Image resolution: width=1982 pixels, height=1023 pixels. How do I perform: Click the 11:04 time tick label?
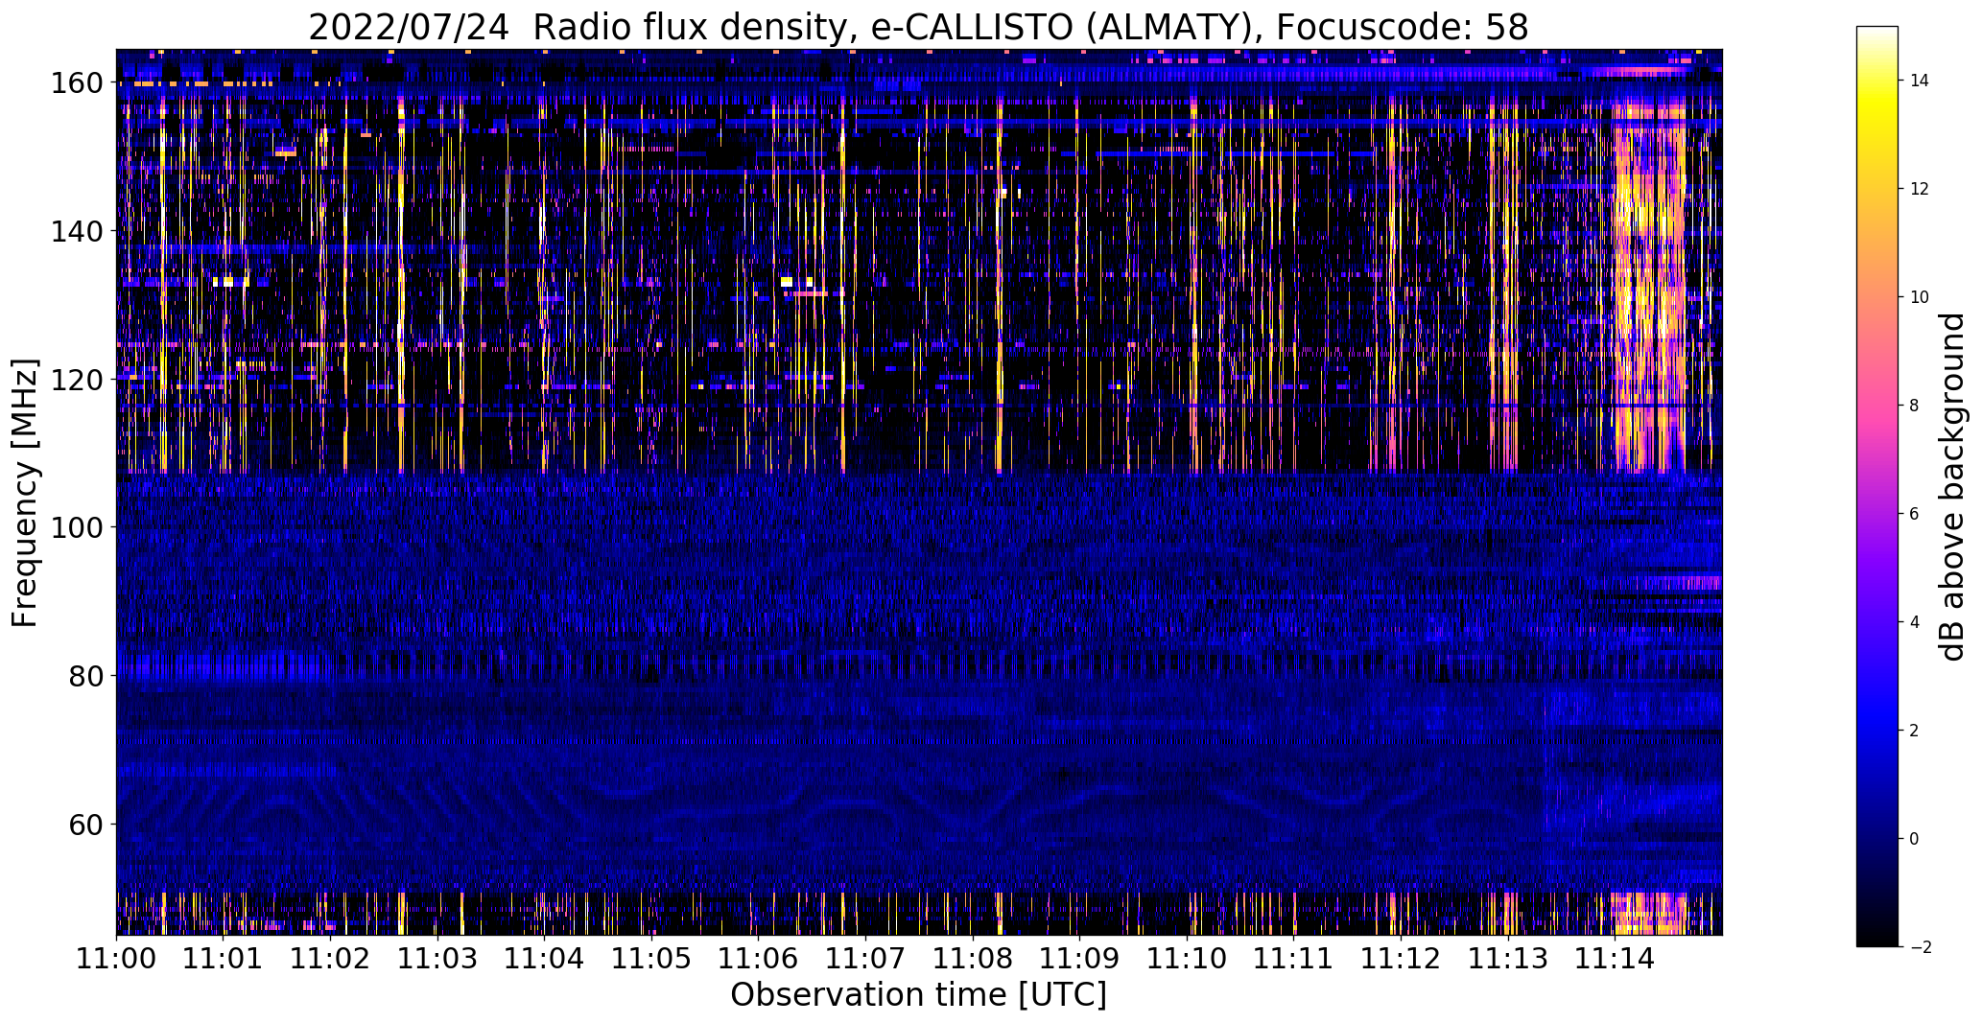tap(545, 958)
